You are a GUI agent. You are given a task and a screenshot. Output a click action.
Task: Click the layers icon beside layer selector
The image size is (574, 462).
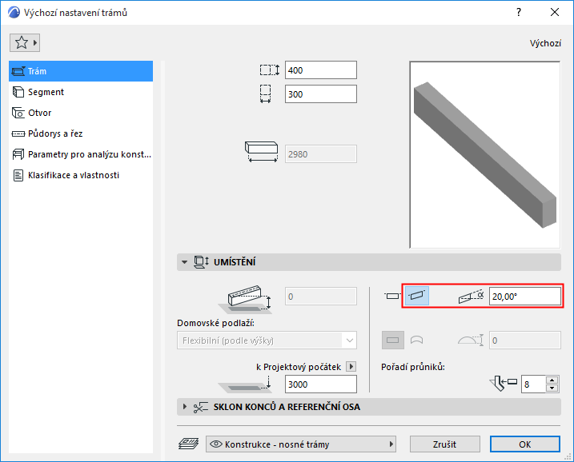[188, 444]
